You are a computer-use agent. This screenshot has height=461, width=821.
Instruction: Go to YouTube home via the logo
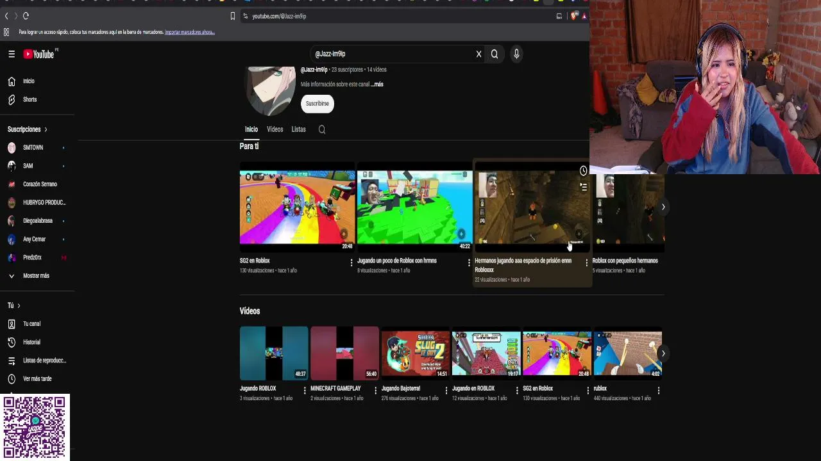coord(39,54)
